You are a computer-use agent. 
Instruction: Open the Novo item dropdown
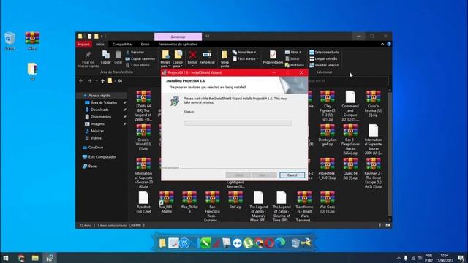point(244,52)
